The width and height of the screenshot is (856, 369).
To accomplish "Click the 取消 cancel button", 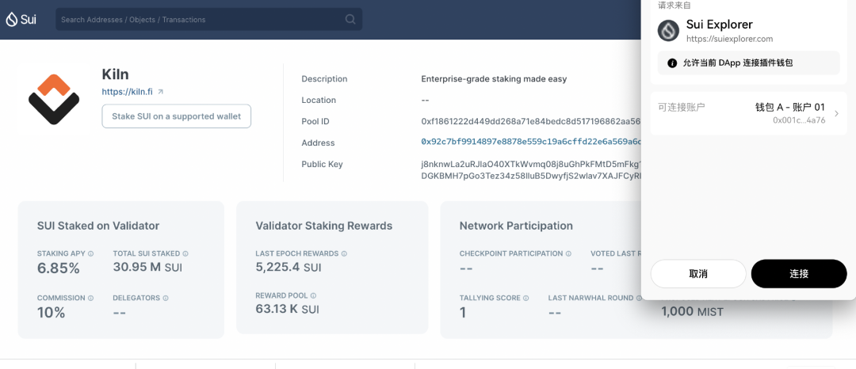I will [698, 274].
